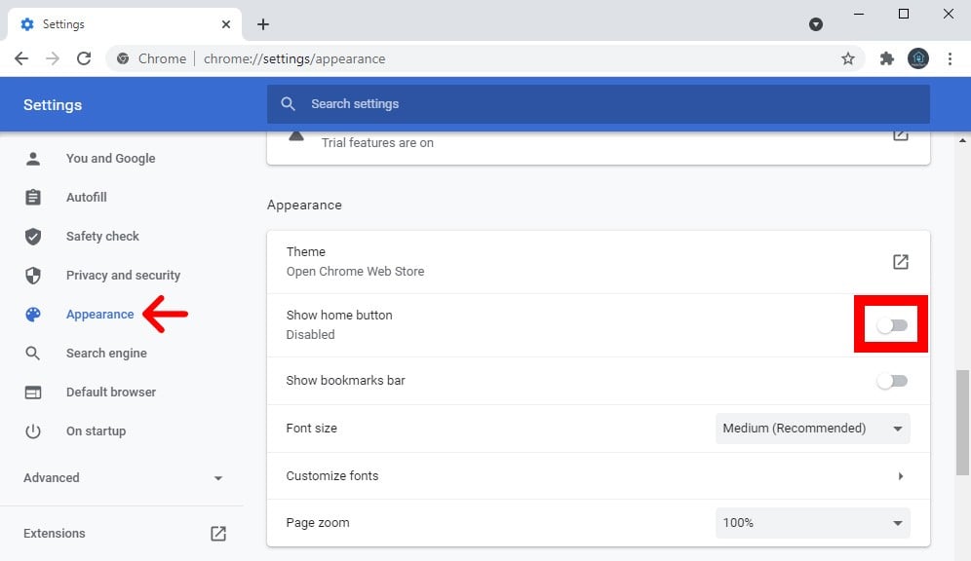Open the Chrome three-dot menu
The image size is (971, 561).
950,58
